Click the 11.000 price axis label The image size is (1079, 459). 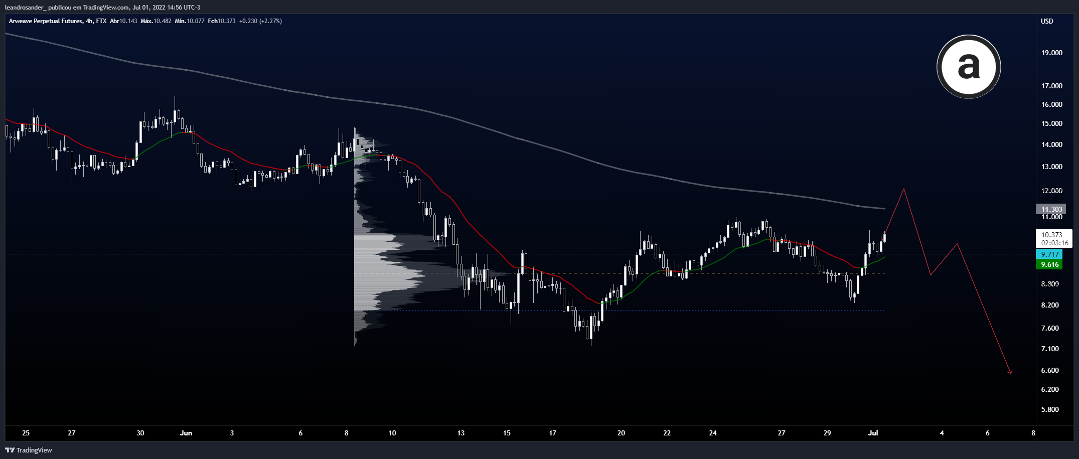click(1052, 217)
